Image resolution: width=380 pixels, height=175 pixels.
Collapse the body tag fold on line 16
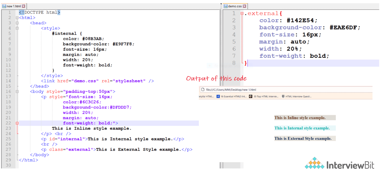click(x=17, y=92)
